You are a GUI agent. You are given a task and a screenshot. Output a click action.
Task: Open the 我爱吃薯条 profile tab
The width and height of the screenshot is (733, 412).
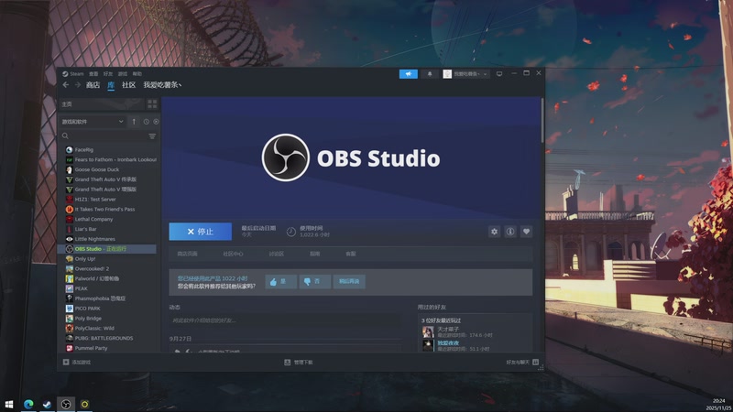162,84
